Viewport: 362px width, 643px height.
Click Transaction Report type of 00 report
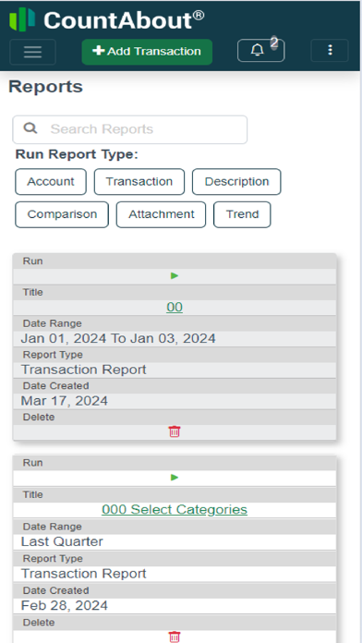pos(84,370)
